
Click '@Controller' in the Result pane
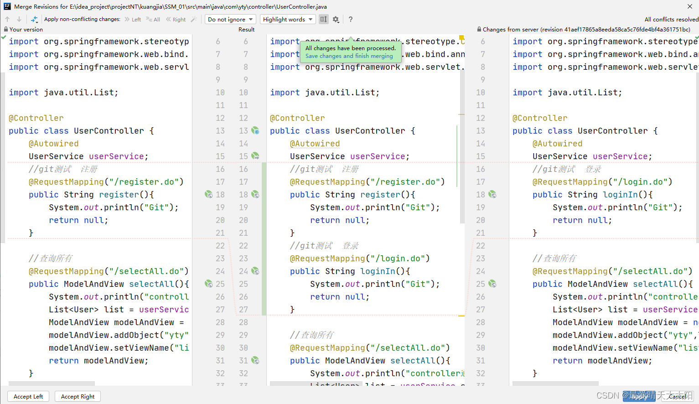(297, 118)
